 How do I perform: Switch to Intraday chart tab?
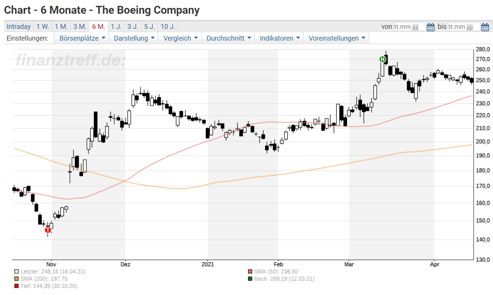coord(19,26)
